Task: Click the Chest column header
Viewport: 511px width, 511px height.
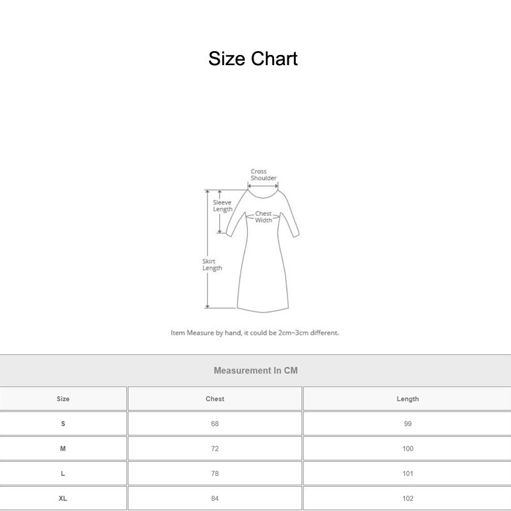Action: 215,399
